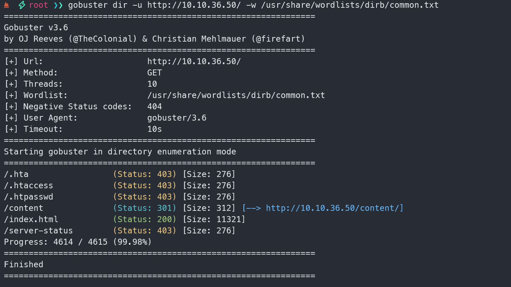This screenshot has height=287, width=511.
Task: Click the /content directory result
Action: click(24, 208)
